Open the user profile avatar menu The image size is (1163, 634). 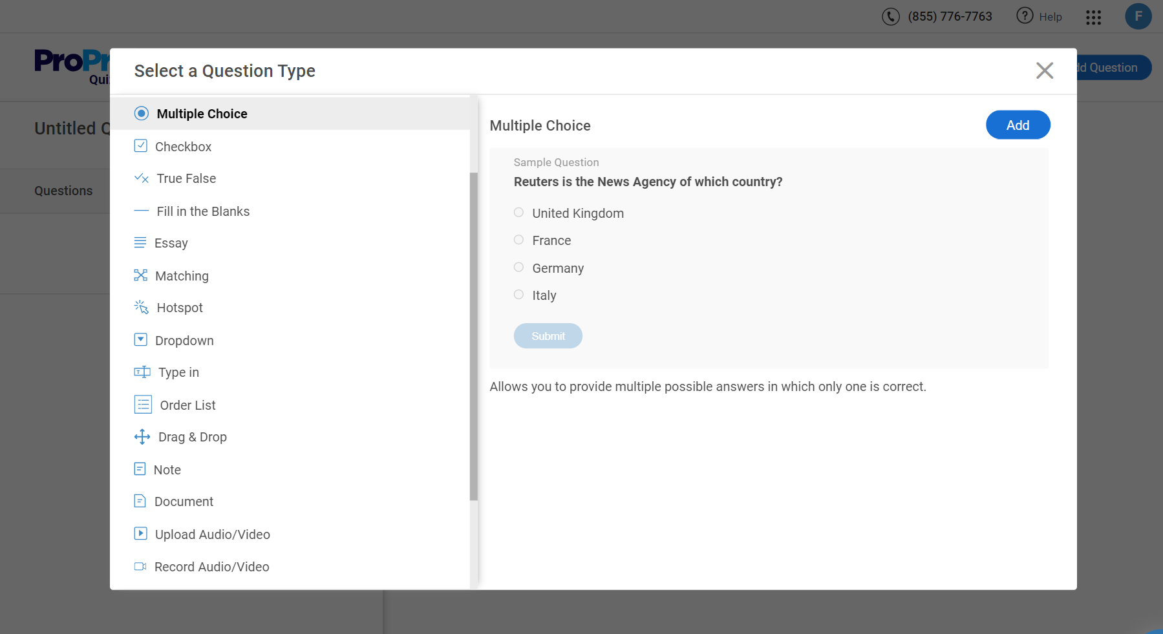tap(1138, 17)
